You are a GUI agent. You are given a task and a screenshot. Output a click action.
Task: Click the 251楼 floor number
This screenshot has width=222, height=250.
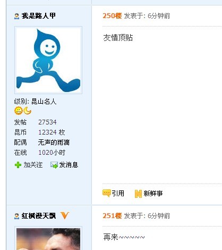tap(112, 216)
